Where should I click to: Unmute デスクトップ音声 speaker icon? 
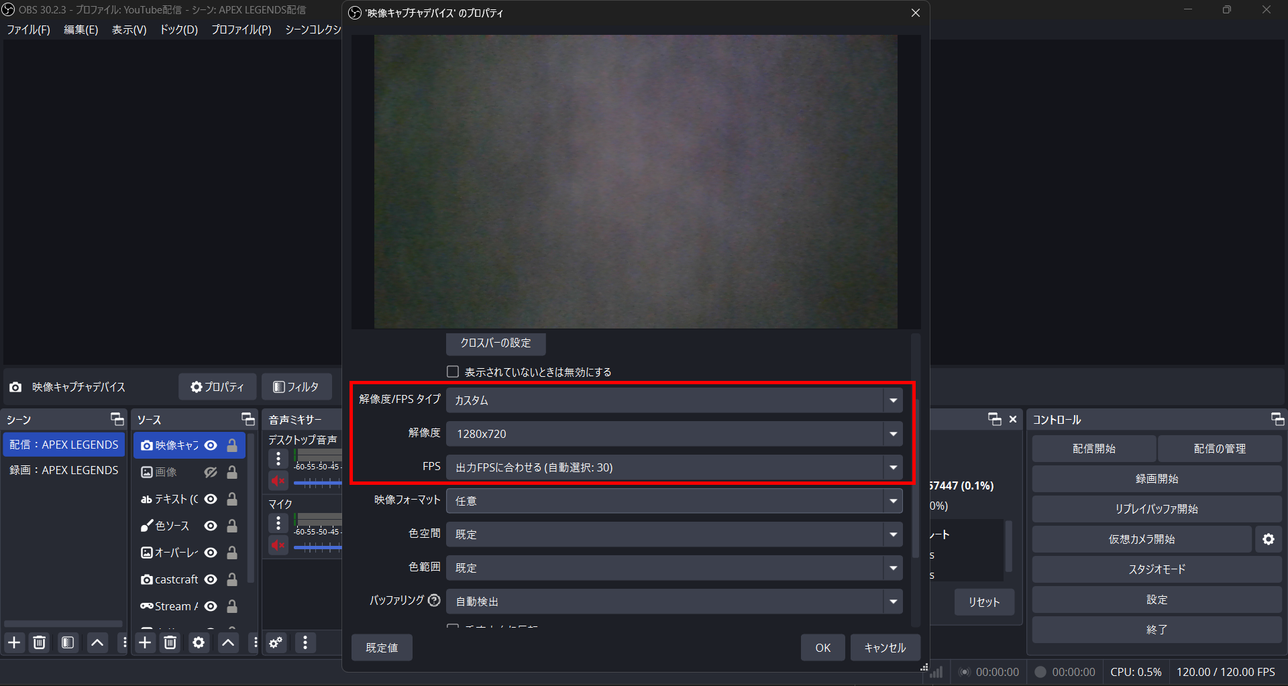click(x=278, y=481)
